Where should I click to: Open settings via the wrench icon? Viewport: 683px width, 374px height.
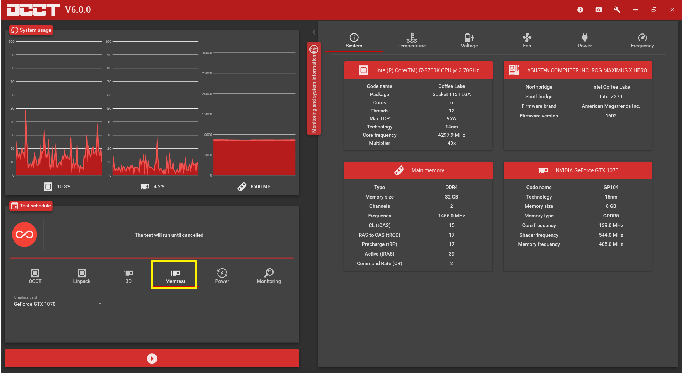coord(617,10)
